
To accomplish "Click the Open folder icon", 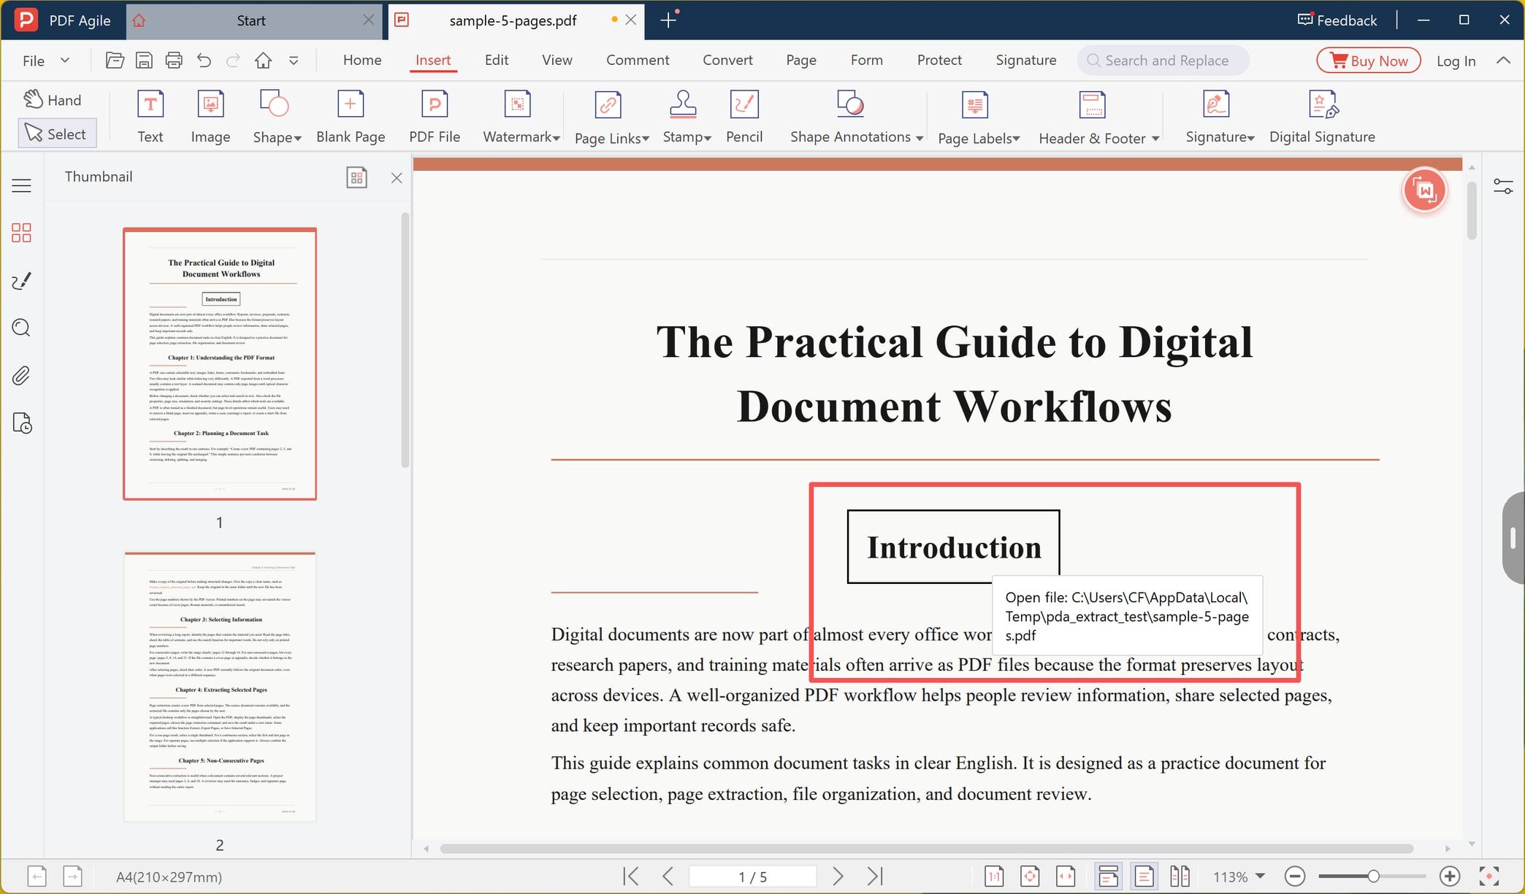I will tap(115, 61).
